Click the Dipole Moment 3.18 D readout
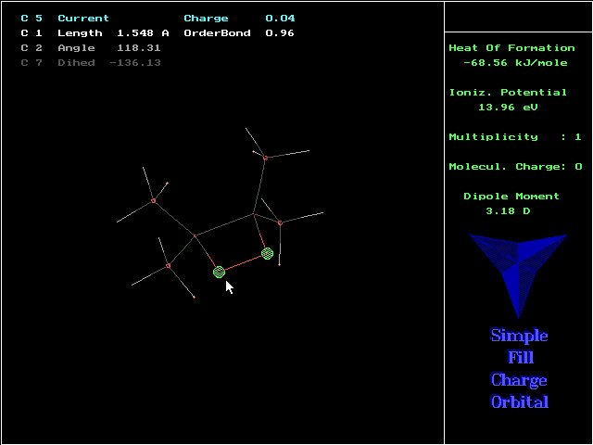The height and width of the screenshot is (445, 593). (511, 204)
